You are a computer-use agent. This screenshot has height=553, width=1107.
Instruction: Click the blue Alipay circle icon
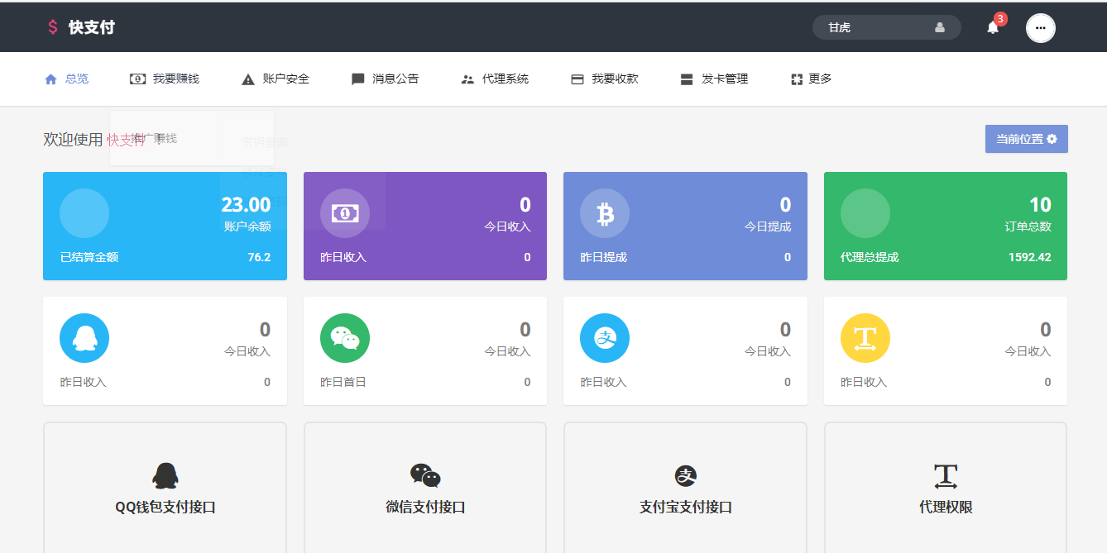[x=605, y=338]
